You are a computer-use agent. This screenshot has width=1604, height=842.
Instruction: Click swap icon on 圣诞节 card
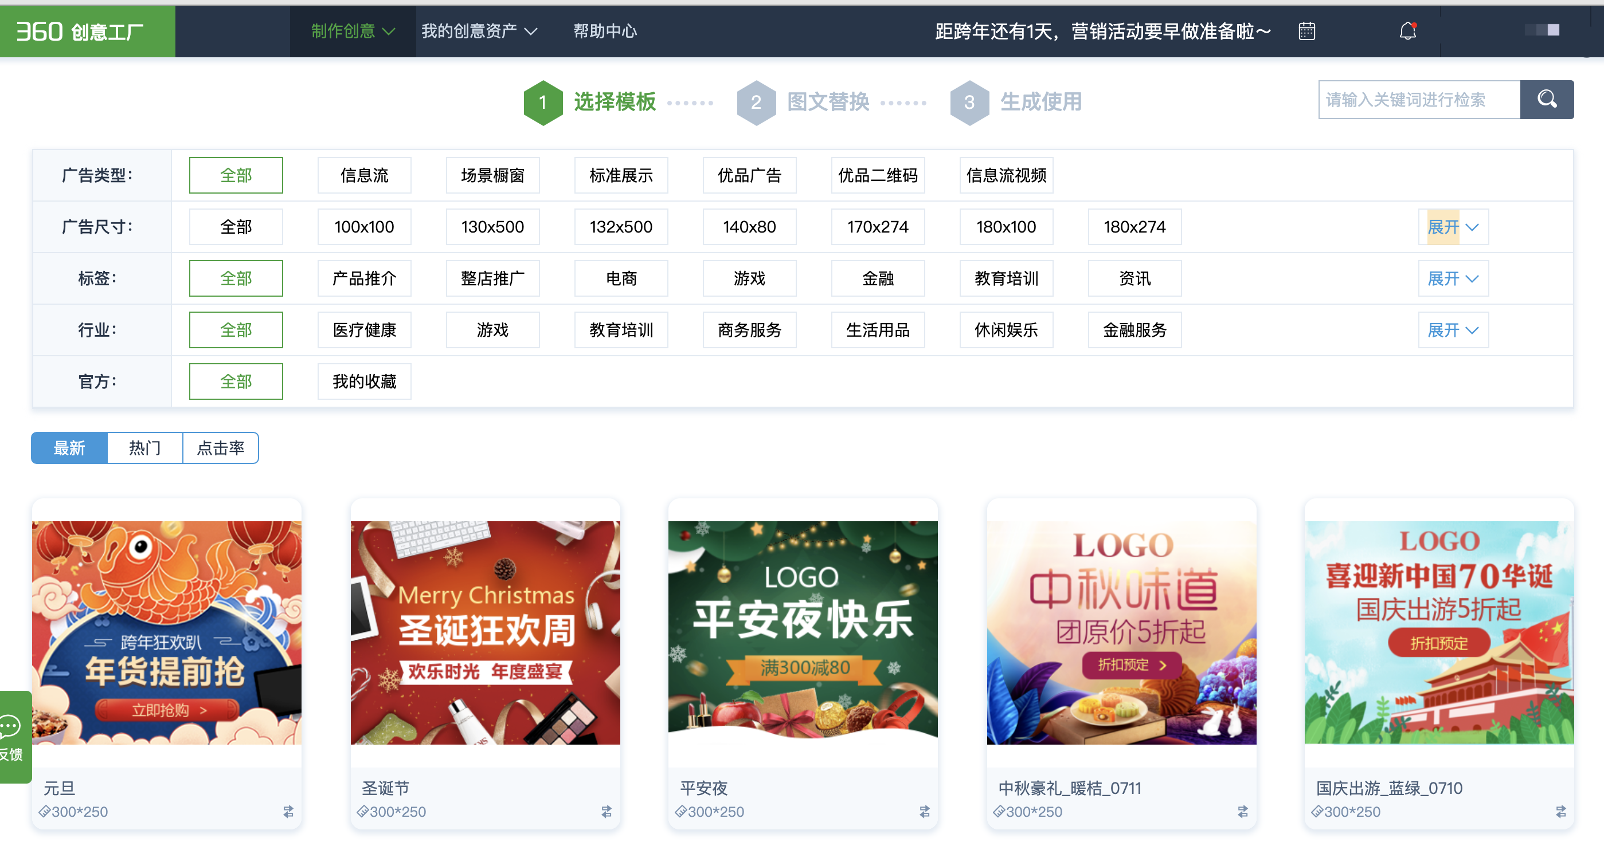point(607,812)
